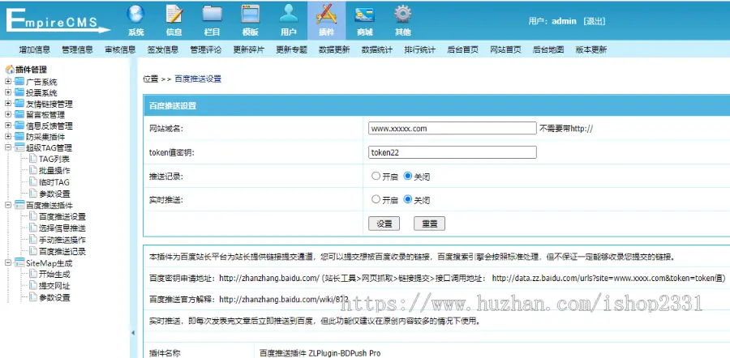
Task: Expand the 友情链接管理 tree node
Action: [x=8, y=104]
